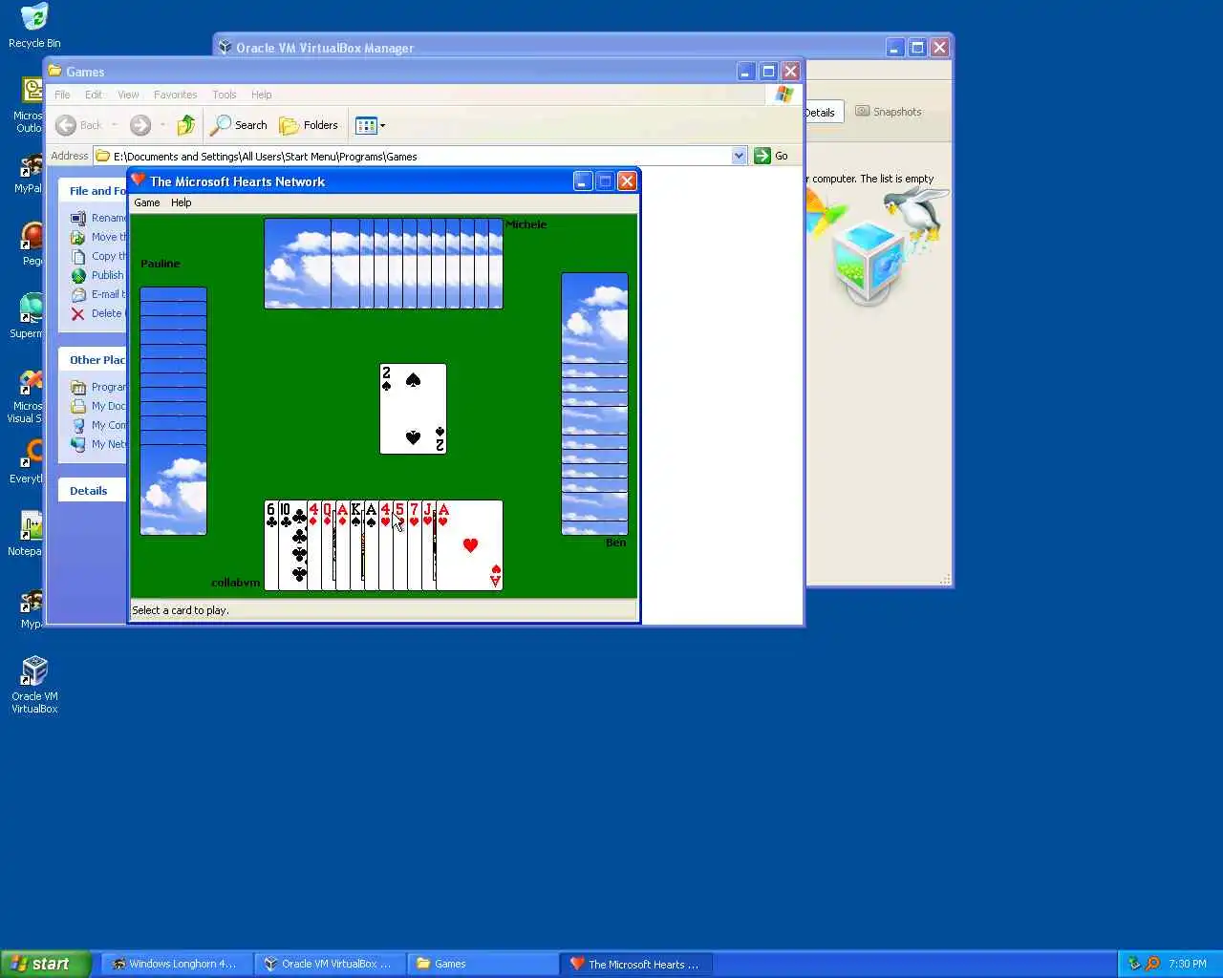Collapse the File and Folder Tasks section
This screenshot has width=1223, height=978.
coord(93,190)
